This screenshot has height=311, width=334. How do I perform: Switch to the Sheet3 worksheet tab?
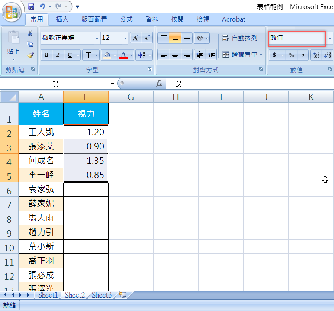click(102, 295)
